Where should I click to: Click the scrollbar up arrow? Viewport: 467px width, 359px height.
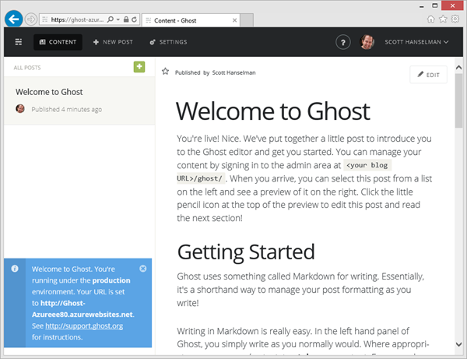point(458,68)
